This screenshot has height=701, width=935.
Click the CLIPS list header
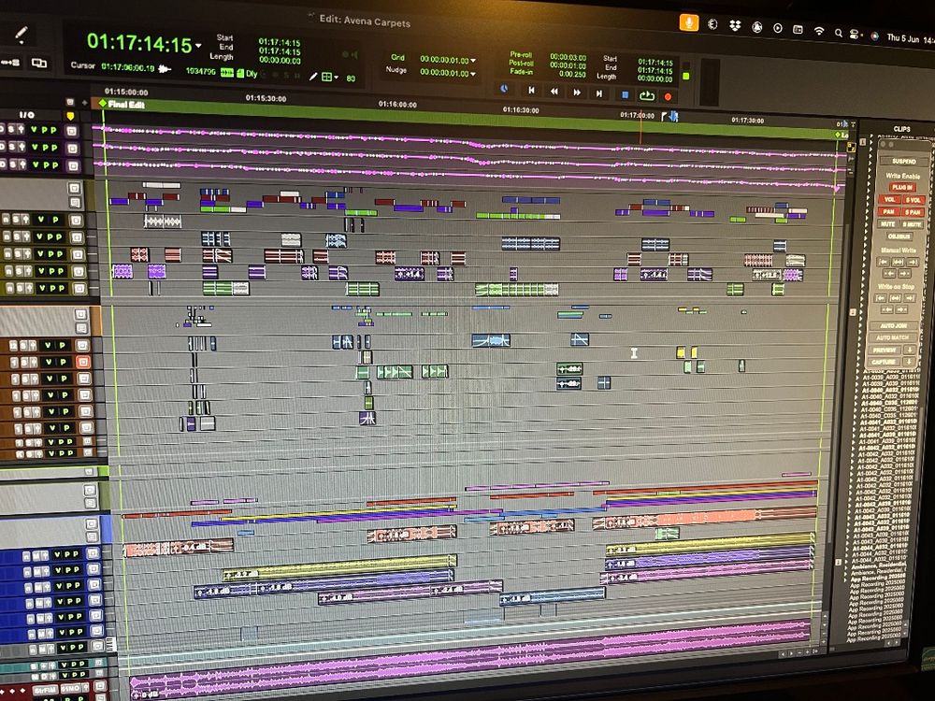(x=901, y=129)
